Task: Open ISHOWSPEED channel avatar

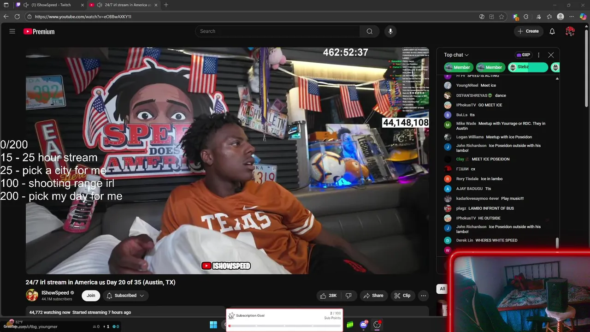Action: (x=32, y=295)
